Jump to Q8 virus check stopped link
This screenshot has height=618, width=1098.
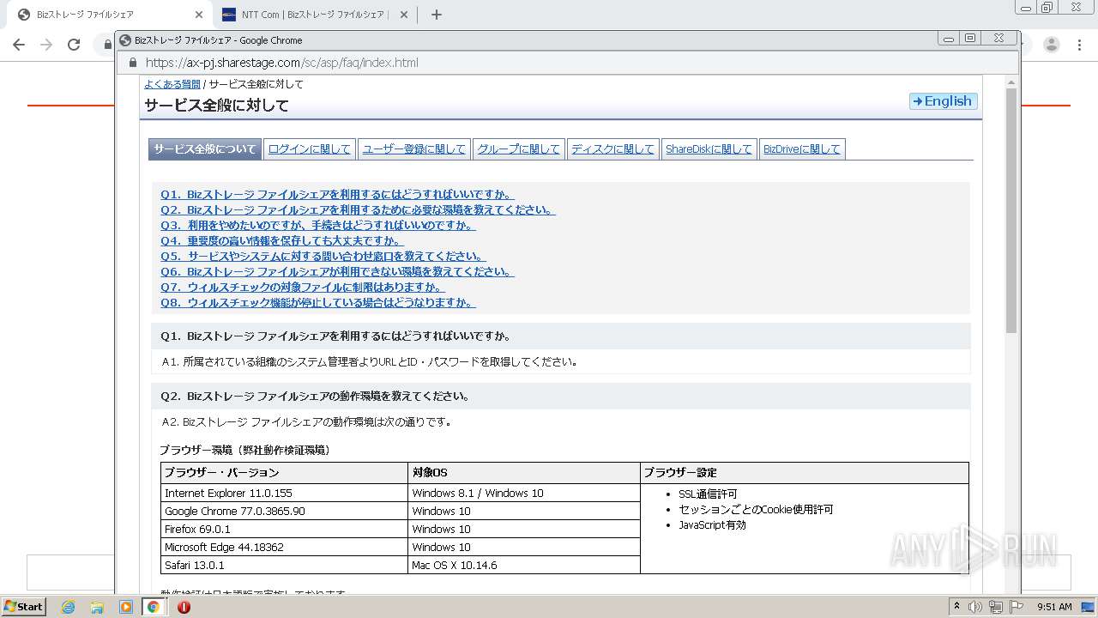(x=318, y=303)
